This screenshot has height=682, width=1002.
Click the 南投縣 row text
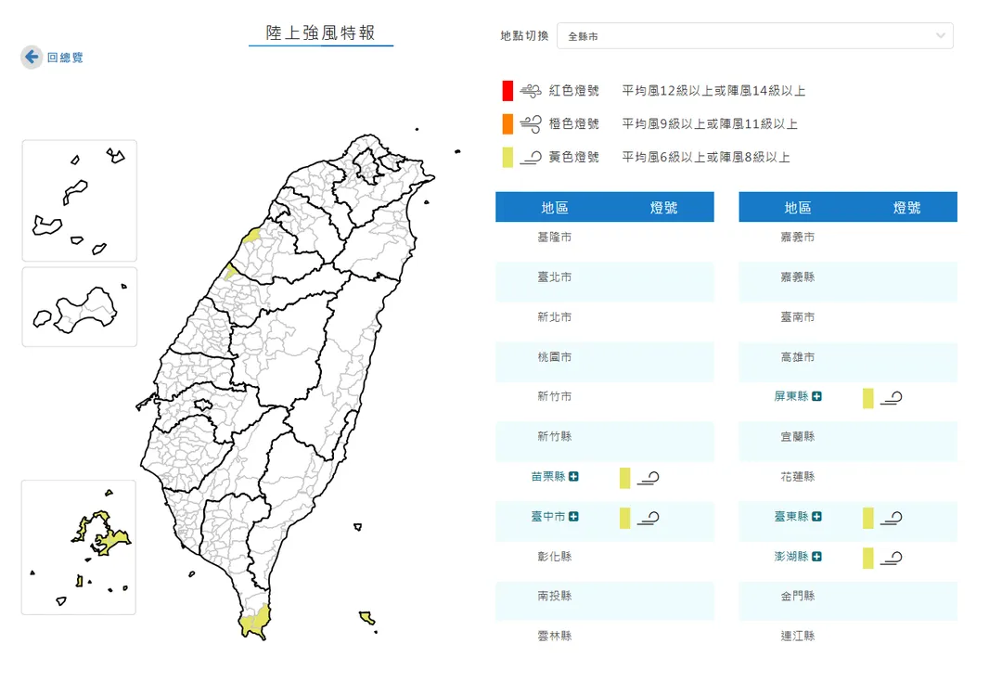tap(555, 596)
